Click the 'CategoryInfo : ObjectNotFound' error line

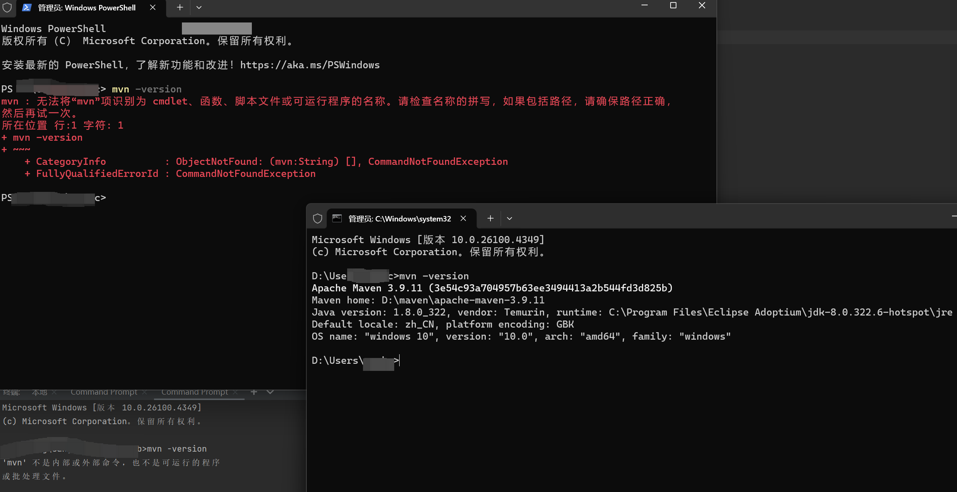(266, 162)
